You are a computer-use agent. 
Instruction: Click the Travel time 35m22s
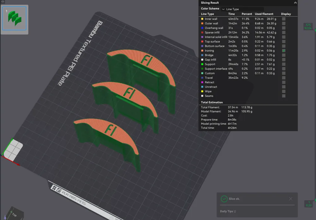coord(233,78)
